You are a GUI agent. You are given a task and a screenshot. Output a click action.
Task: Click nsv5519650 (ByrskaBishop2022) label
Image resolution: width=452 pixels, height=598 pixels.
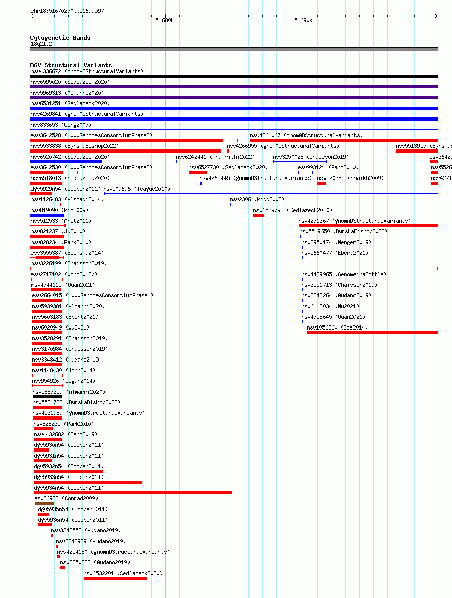tap(343, 231)
